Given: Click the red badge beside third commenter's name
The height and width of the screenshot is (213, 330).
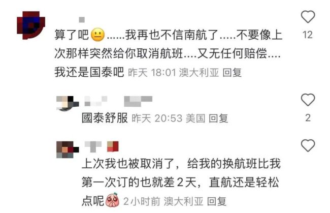Looking at the screenshot, I should (x=113, y=146).
